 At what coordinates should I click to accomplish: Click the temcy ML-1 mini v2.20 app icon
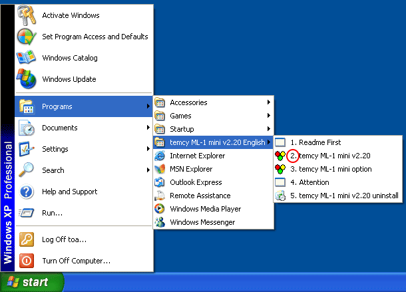[280, 156]
